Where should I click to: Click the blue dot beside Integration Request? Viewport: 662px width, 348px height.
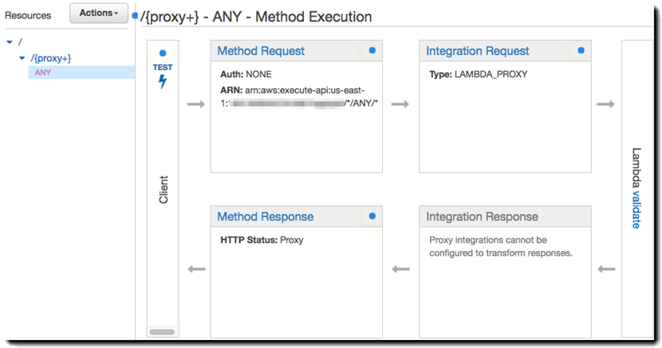(x=581, y=50)
